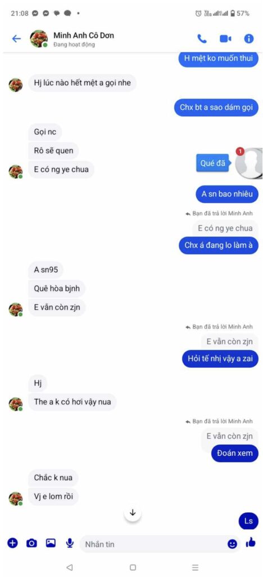Start a video call
This screenshot has width=263, height=577.
[x=225, y=39]
